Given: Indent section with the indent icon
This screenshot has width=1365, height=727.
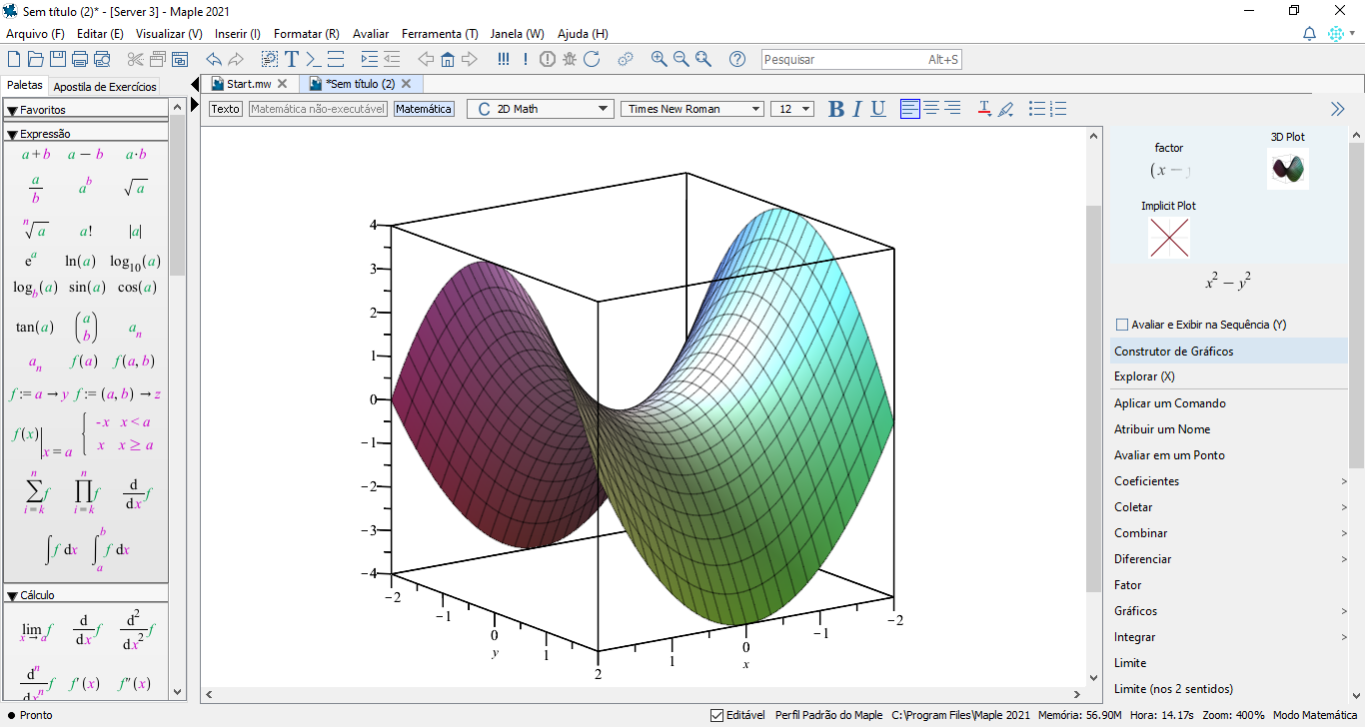Looking at the screenshot, I should pos(370,59).
